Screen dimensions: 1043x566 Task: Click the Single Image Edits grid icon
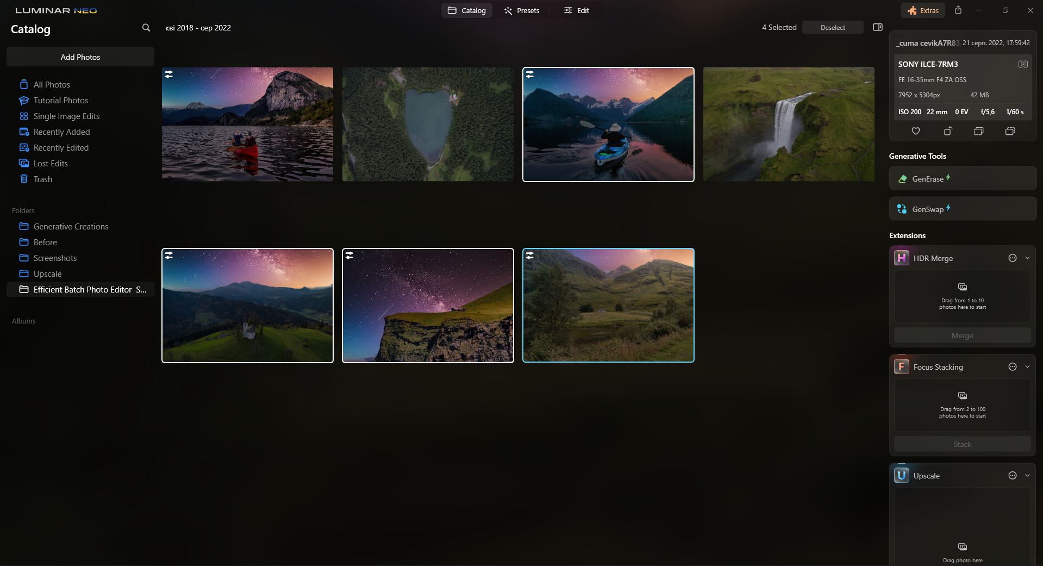[24, 116]
